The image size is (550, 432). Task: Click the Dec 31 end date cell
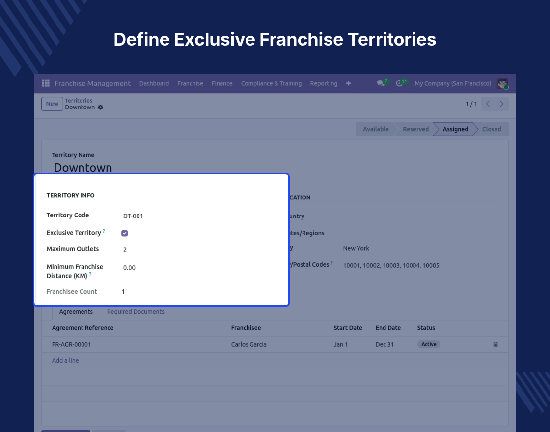point(385,344)
